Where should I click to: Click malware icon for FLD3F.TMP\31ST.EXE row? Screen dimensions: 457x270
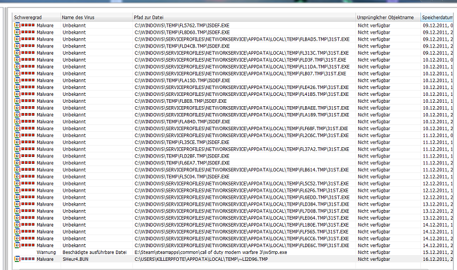(x=17, y=60)
